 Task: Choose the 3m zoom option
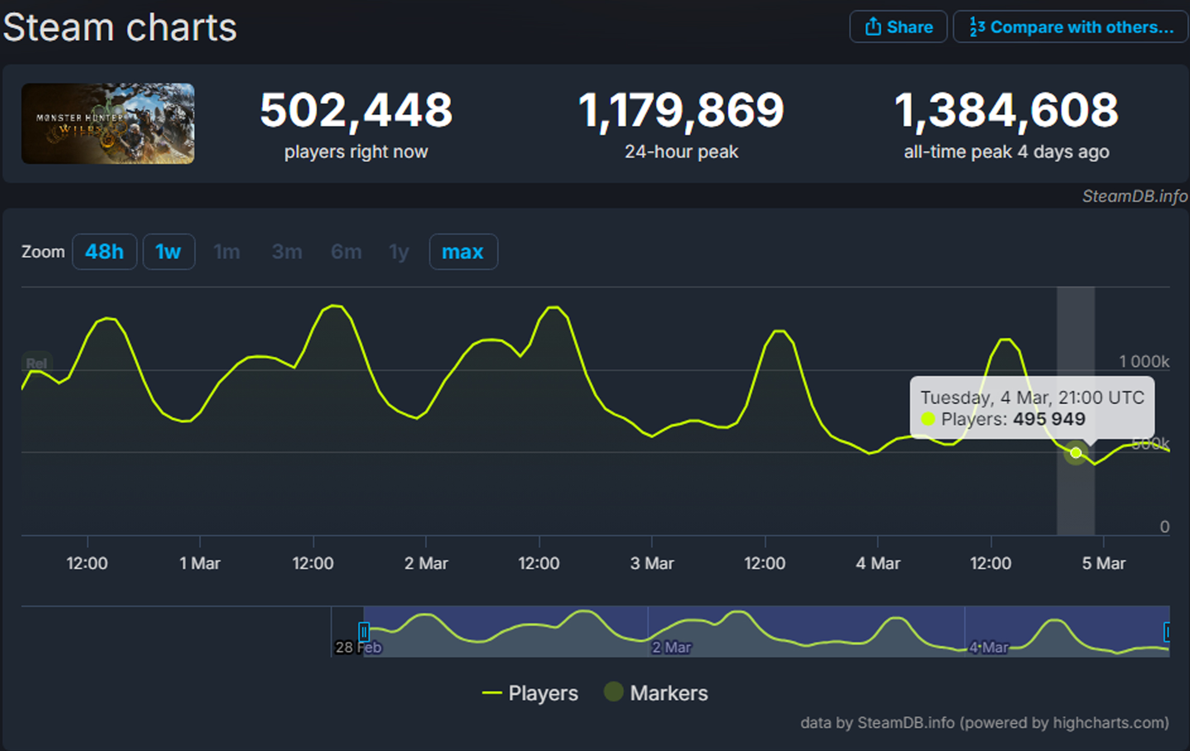pos(287,252)
